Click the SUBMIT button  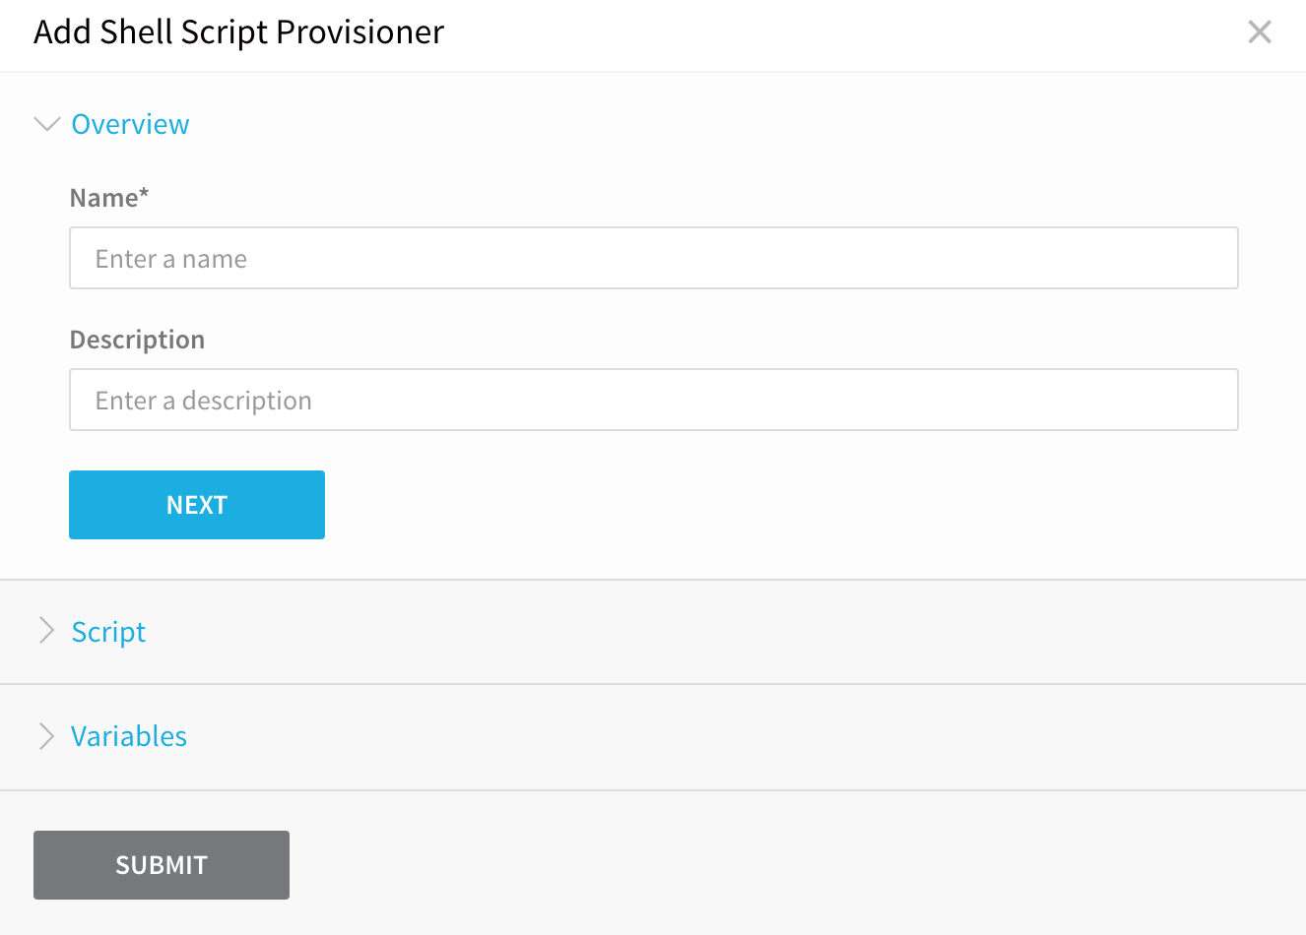[162, 865]
